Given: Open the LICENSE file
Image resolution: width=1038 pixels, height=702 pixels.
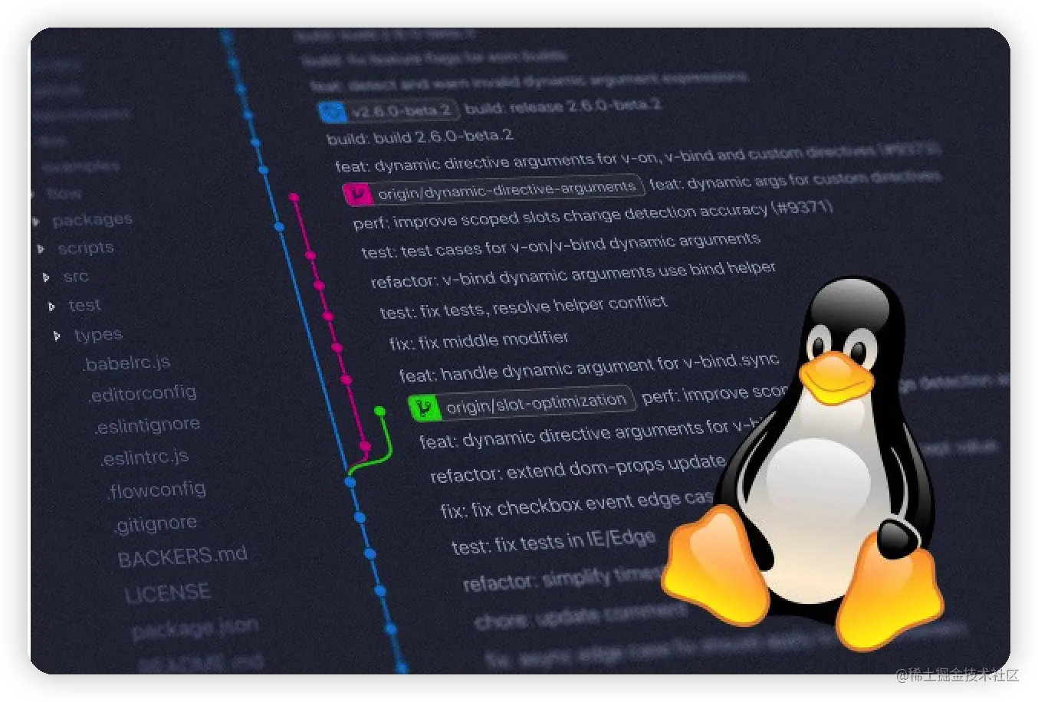Looking at the screenshot, I should coord(167,593).
